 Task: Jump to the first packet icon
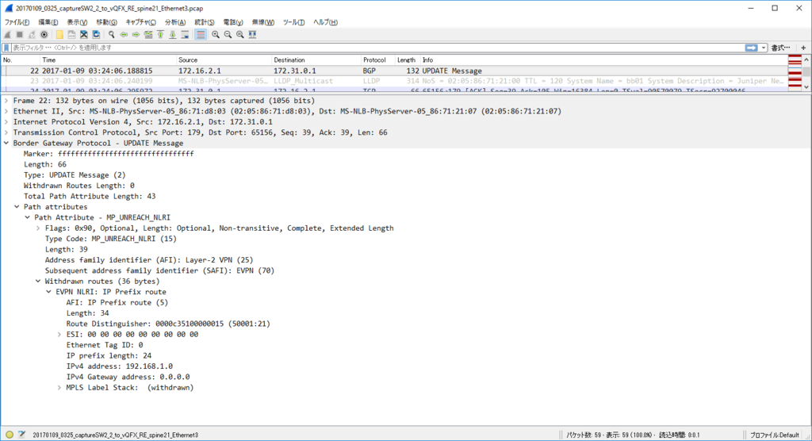tap(160, 35)
